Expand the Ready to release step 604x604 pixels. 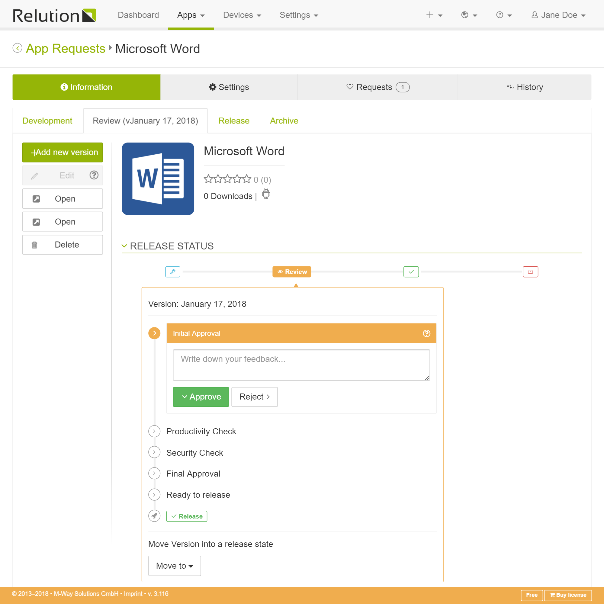[x=154, y=495]
